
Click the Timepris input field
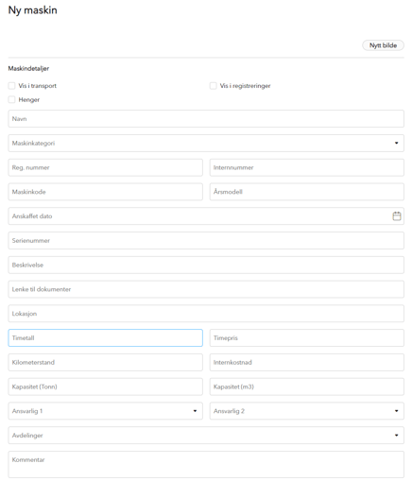click(307, 338)
